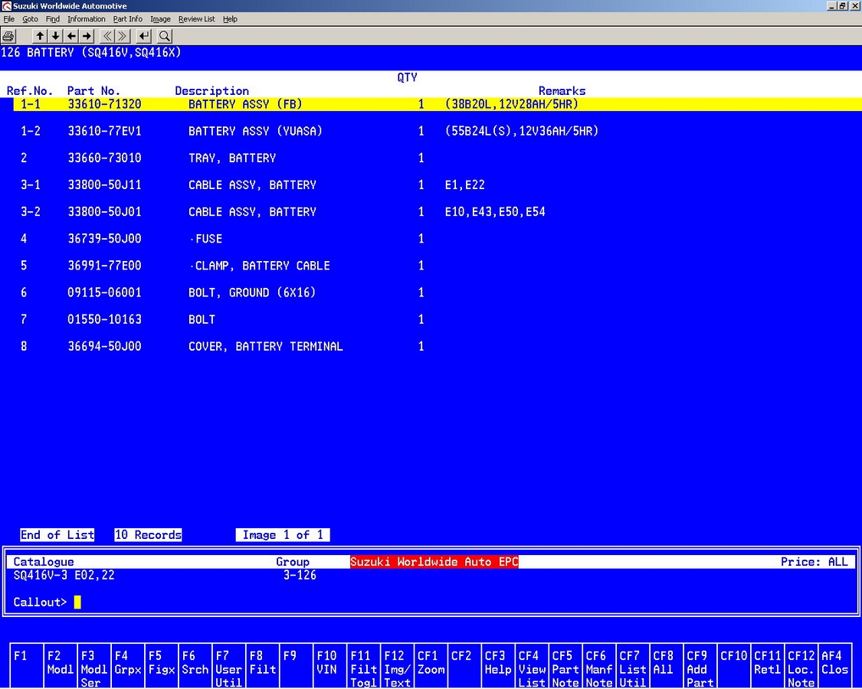The image size is (862, 689).
Task: Click the CF3 Help button
Action: 498,665
